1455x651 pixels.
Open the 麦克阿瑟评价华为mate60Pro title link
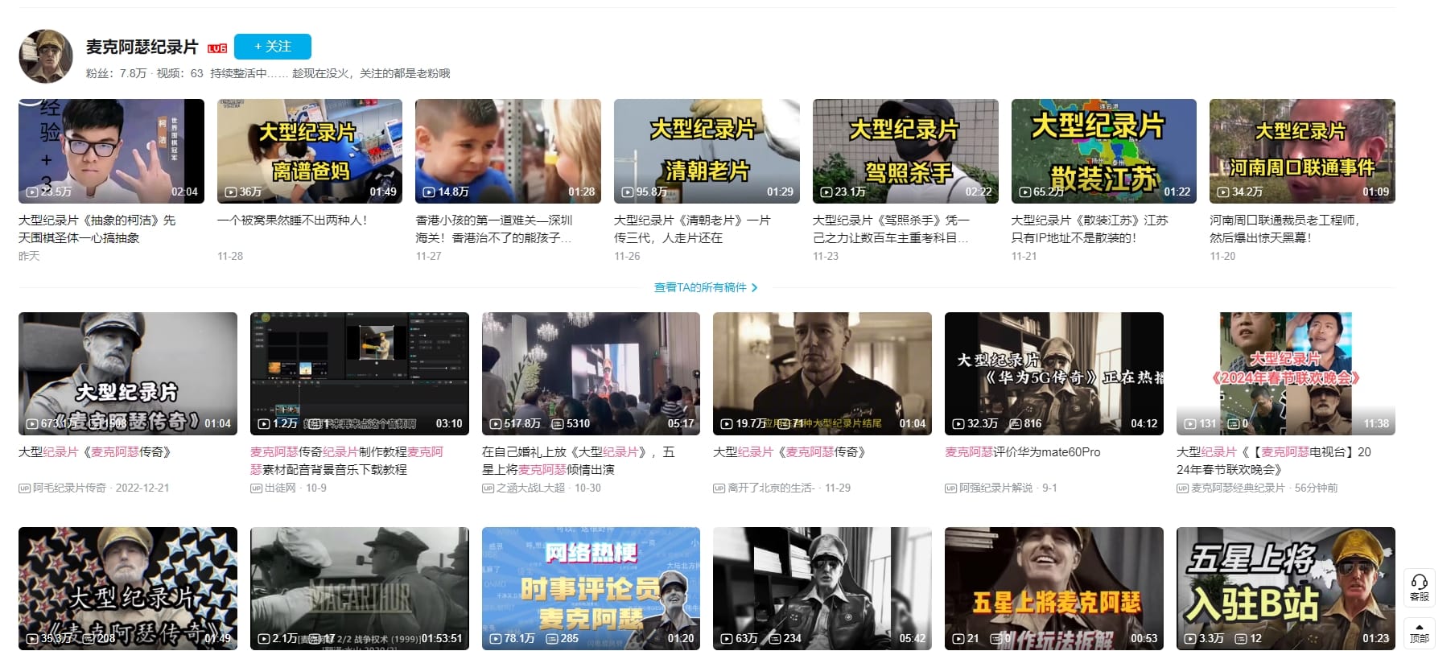pos(1022,452)
